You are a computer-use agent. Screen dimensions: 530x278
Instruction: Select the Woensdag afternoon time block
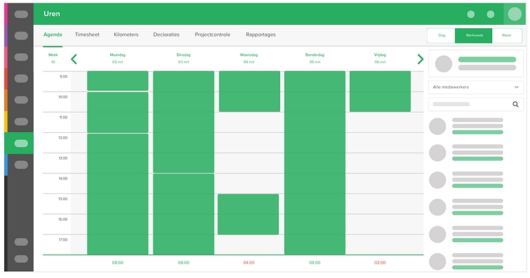pyautogui.click(x=248, y=214)
